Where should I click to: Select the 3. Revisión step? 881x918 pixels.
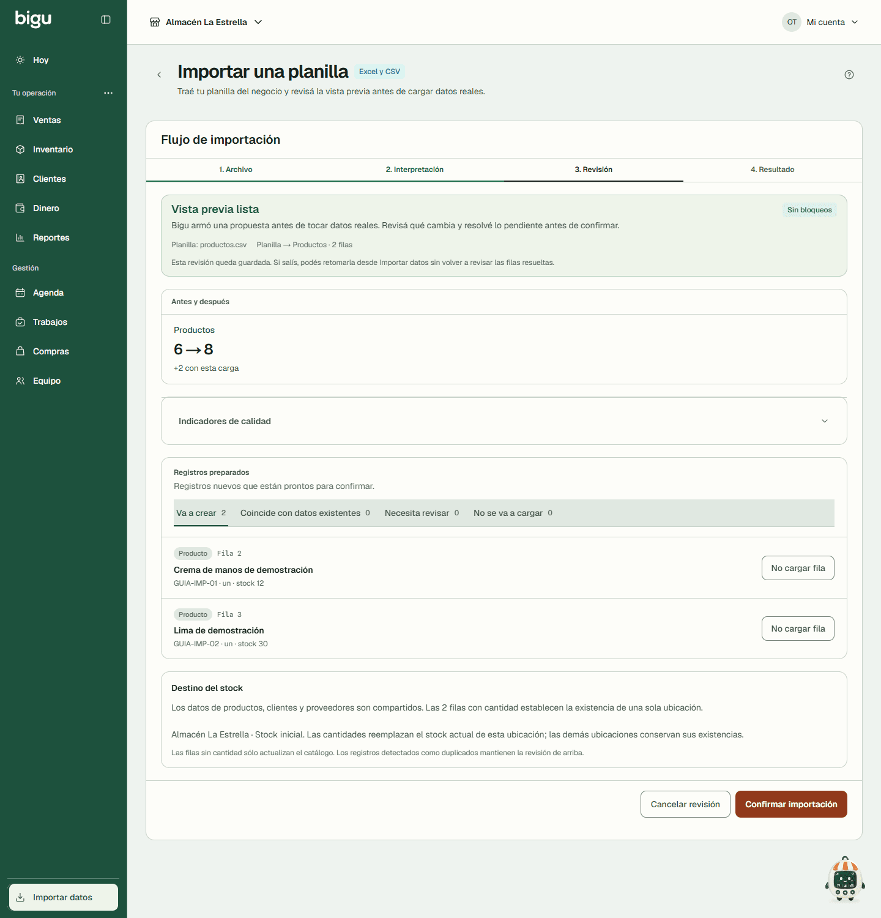click(x=593, y=170)
